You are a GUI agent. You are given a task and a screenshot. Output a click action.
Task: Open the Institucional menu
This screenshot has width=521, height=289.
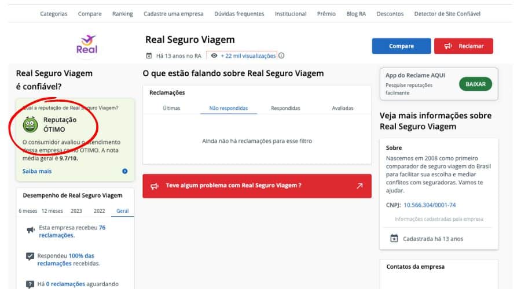click(291, 14)
